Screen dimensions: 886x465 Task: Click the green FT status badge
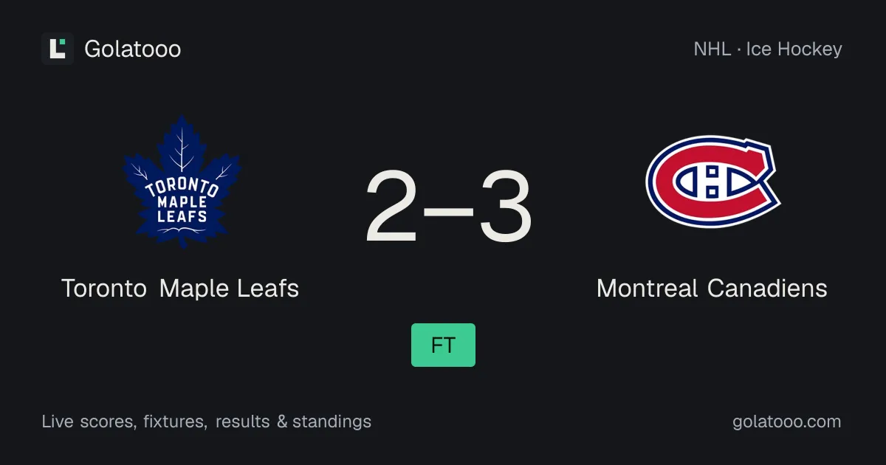pos(443,345)
